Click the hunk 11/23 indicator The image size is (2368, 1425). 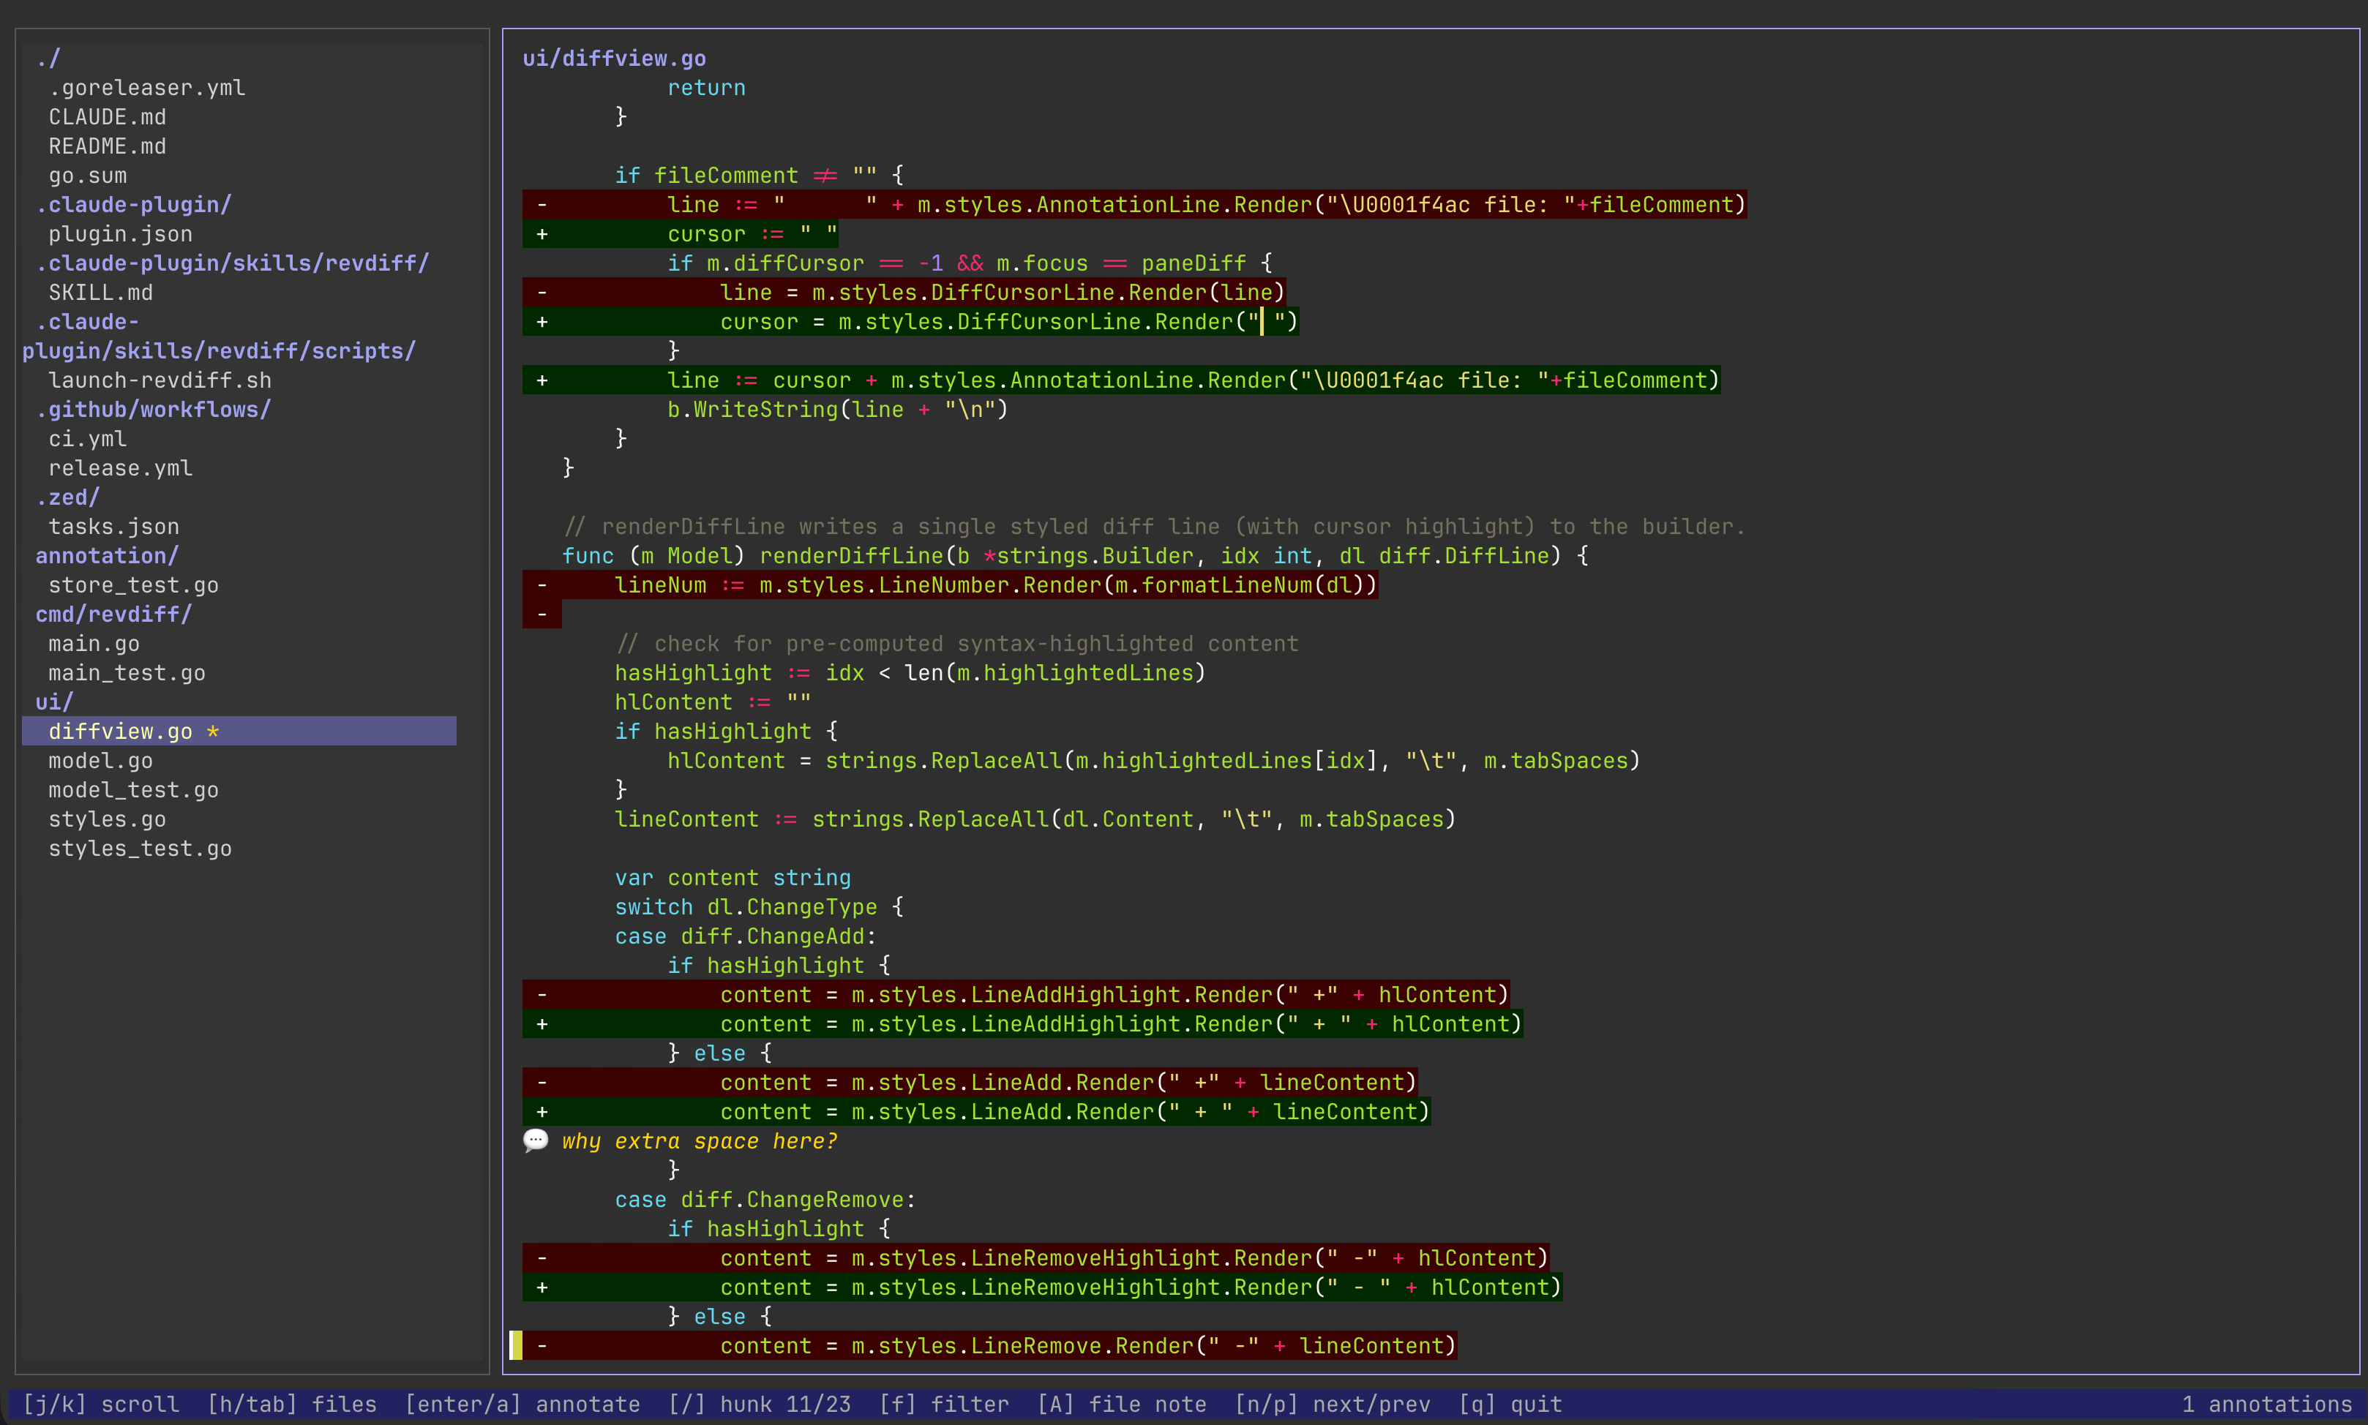coord(763,1404)
